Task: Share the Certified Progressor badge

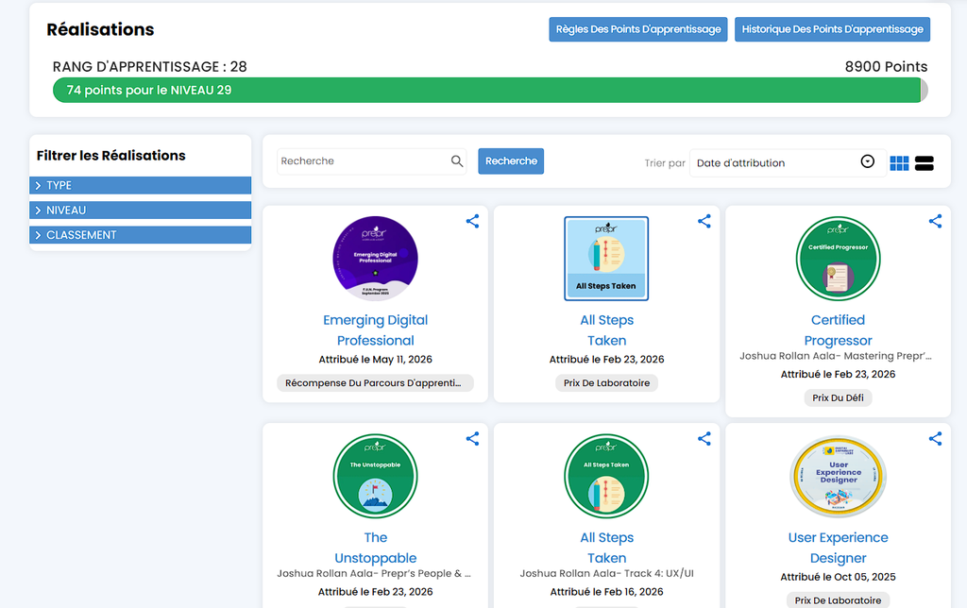Action: click(x=936, y=221)
